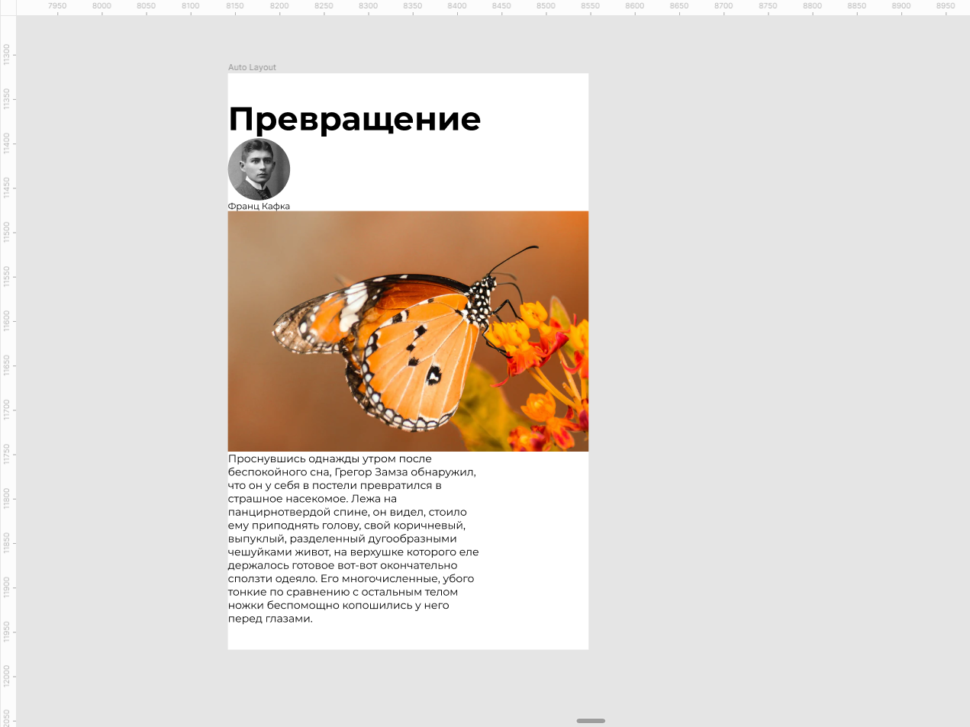The image size is (970, 727).
Task: Grab the horizontal scrollbar handle at bottom
Action: [x=591, y=720]
